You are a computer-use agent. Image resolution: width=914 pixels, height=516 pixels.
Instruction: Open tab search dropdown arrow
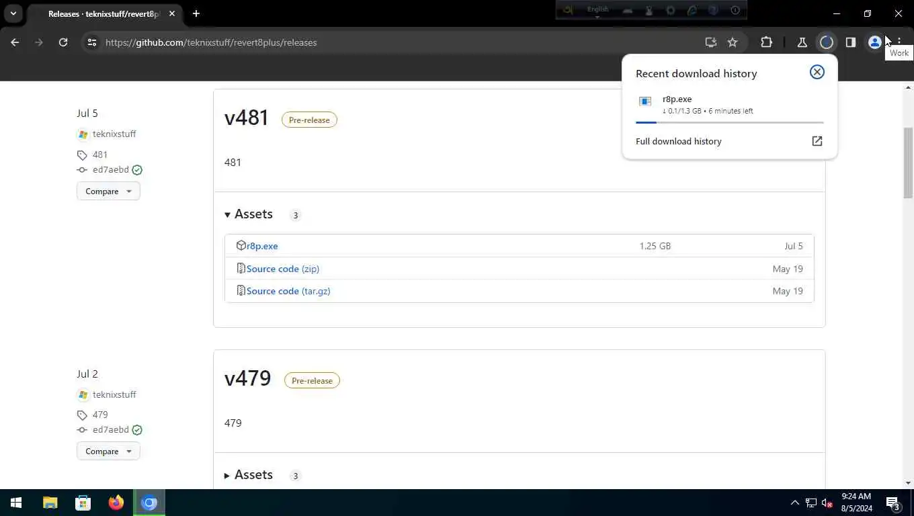pyautogui.click(x=13, y=13)
